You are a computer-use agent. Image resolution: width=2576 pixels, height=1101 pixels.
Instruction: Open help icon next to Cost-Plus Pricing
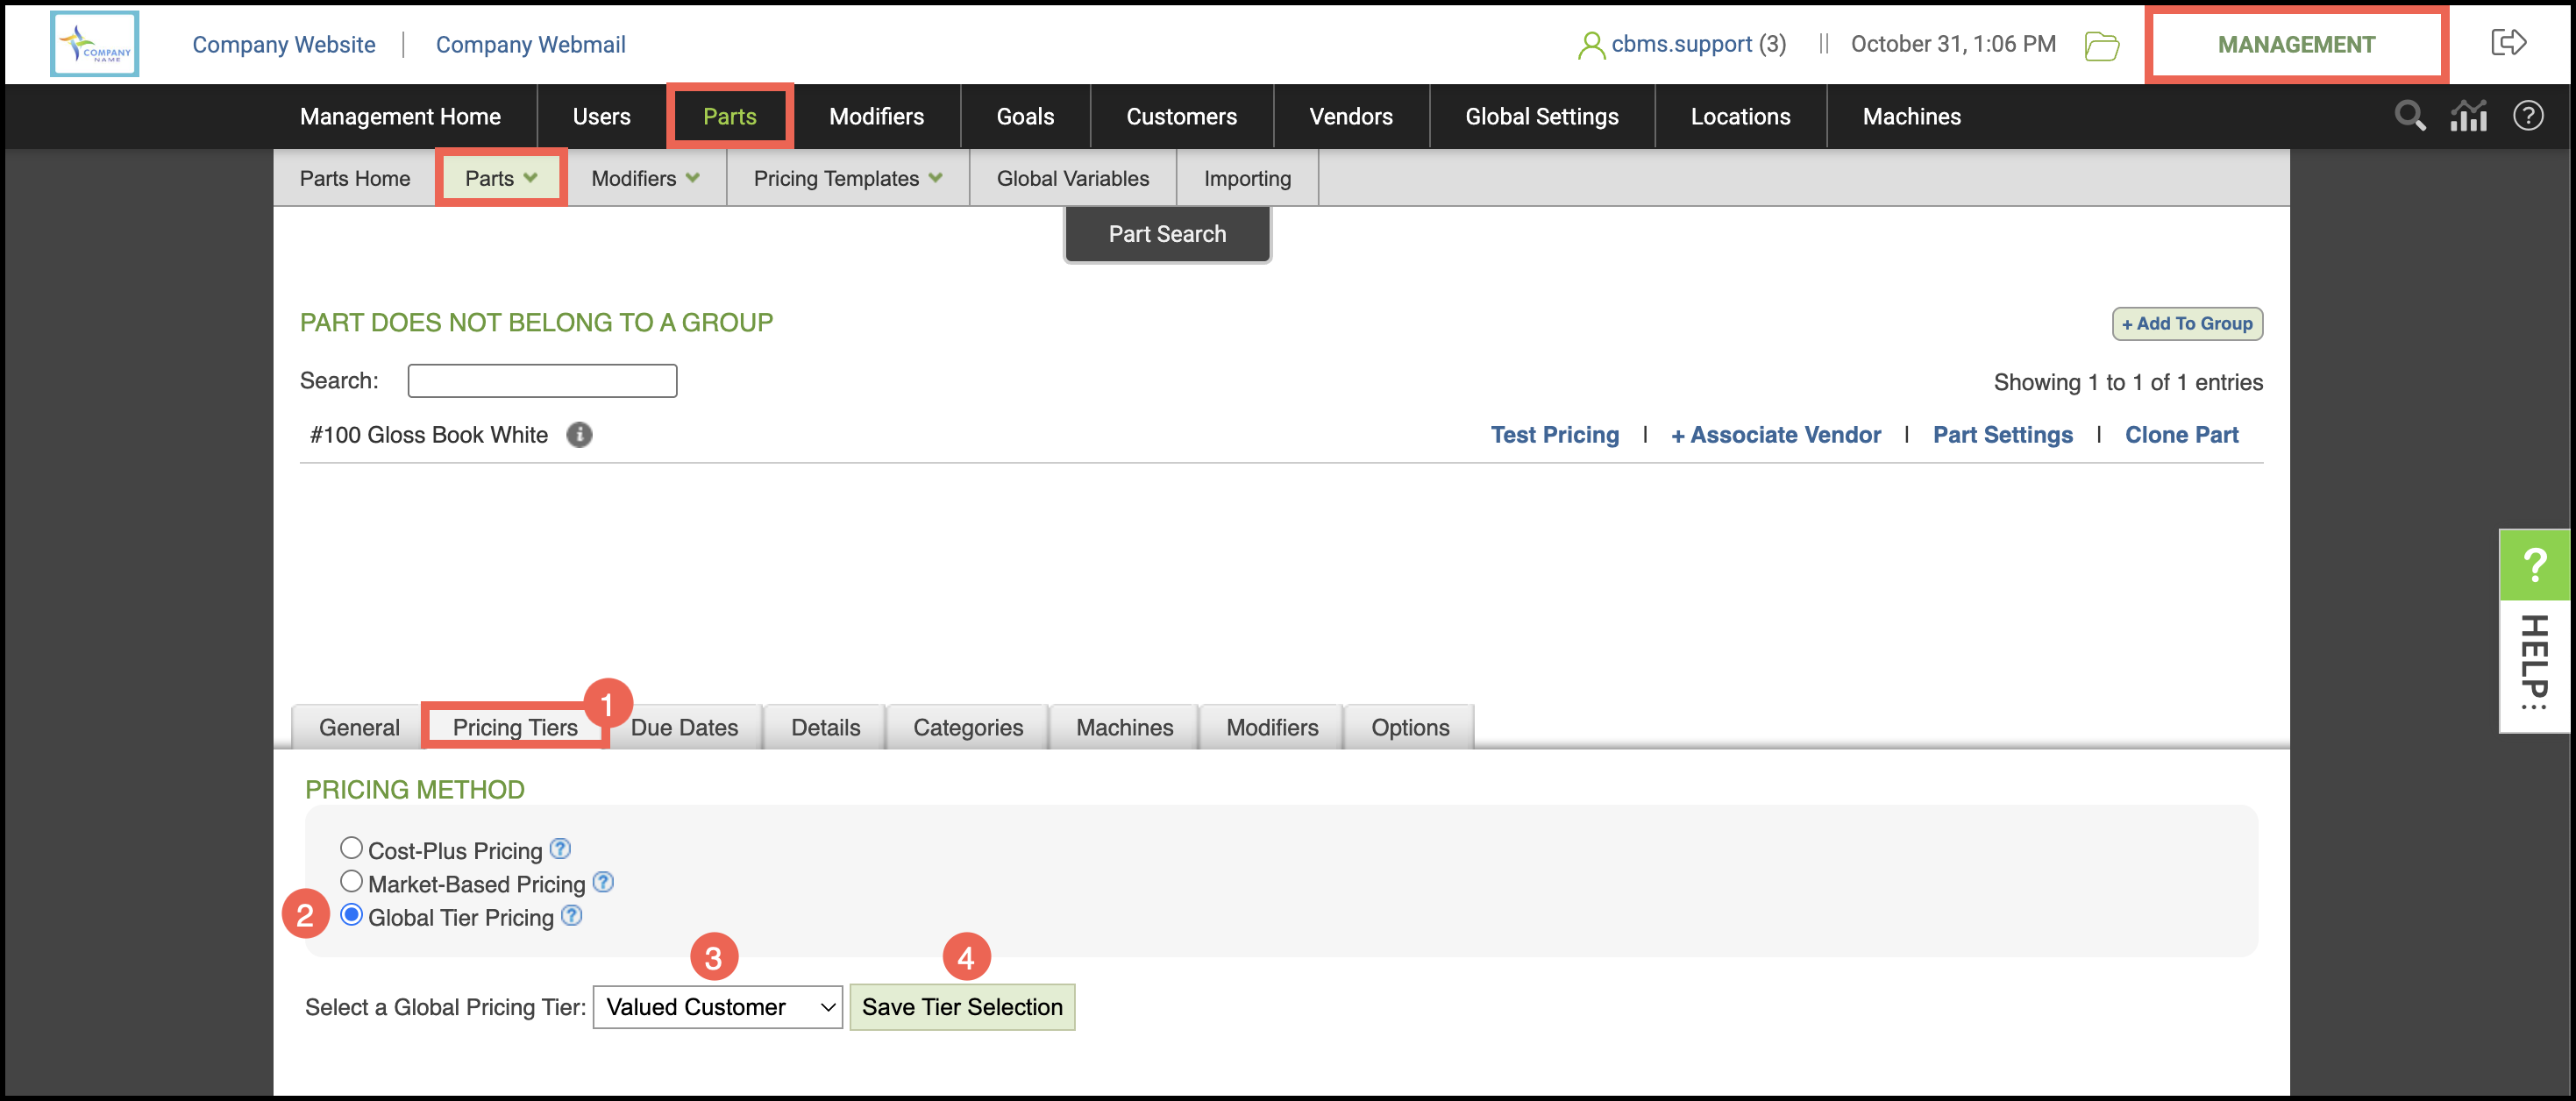(561, 849)
